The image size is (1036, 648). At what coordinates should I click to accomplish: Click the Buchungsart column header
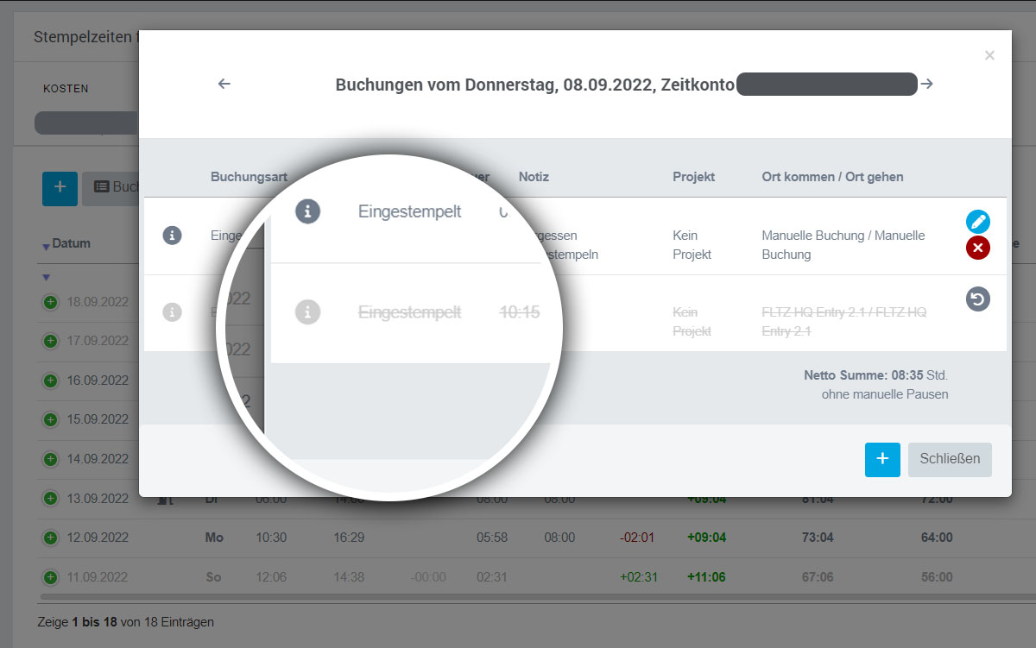click(x=249, y=177)
